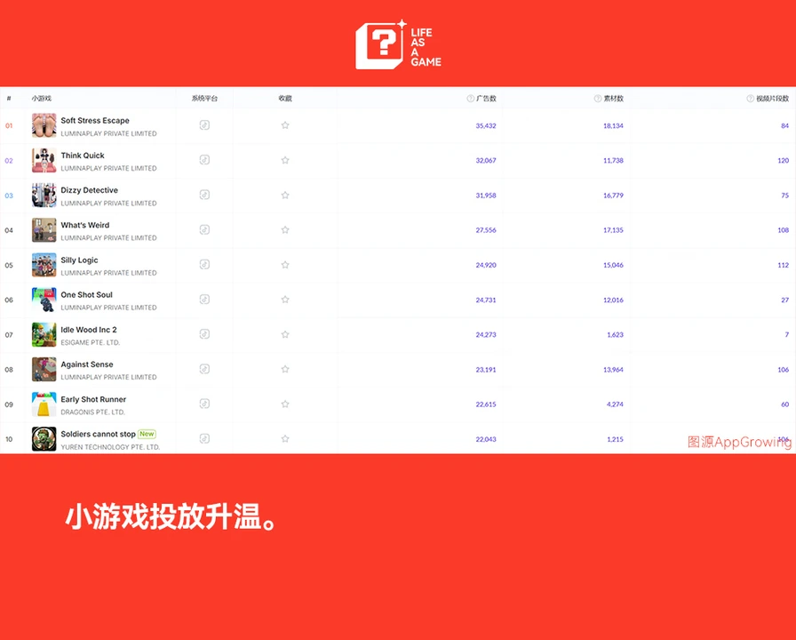The image size is (796, 640).
Task: Click the Life As A Game logo
Action: [x=399, y=44]
